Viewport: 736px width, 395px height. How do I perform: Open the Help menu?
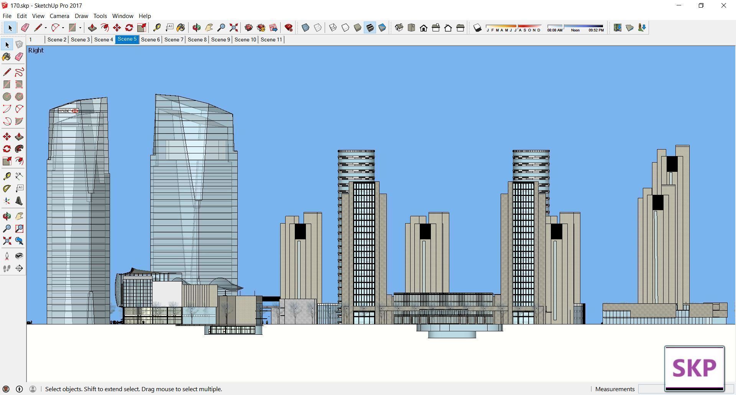click(x=145, y=16)
